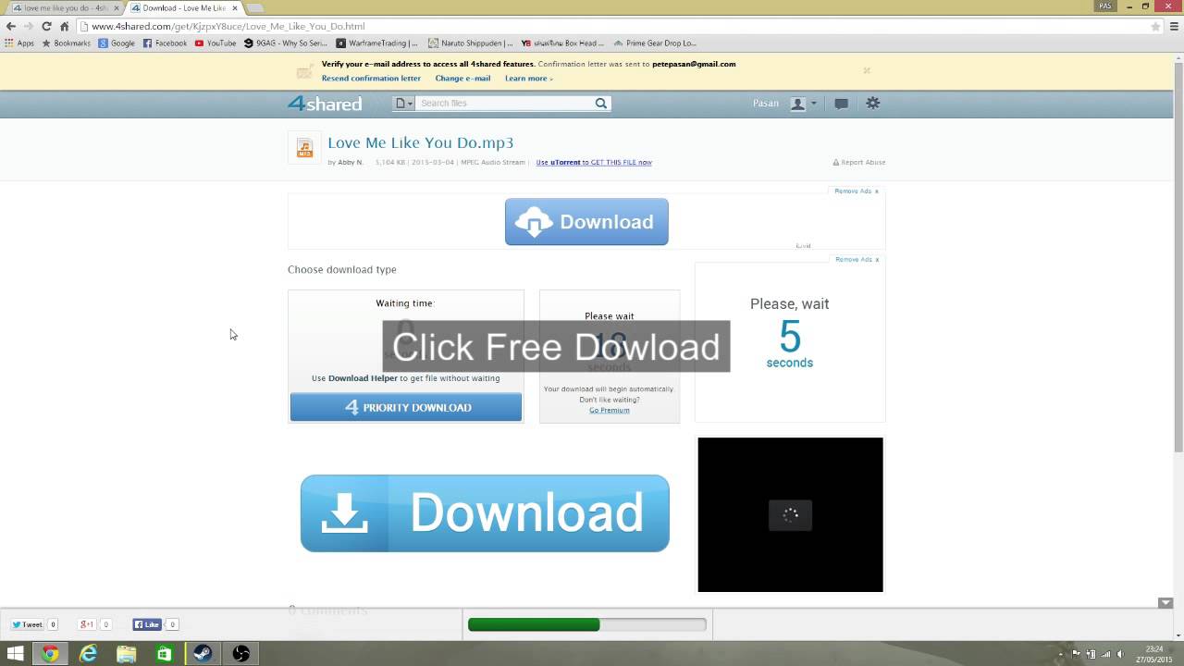Click the taskbar clock showing 23:24
Image resolution: width=1184 pixels, height=666 pixels.
(1153, 654)
